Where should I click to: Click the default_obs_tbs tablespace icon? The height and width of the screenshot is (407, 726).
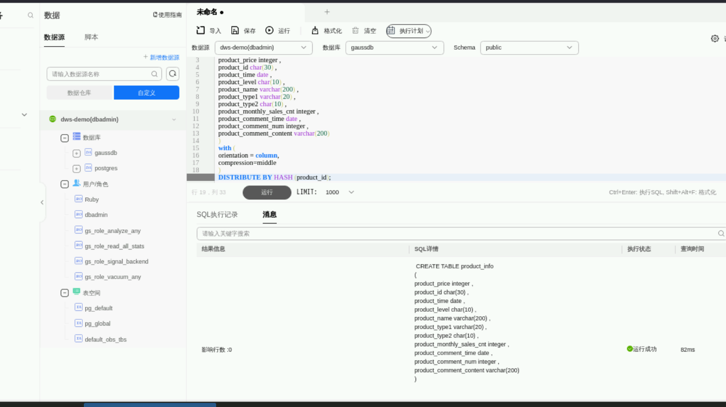(x=78, y=339)
